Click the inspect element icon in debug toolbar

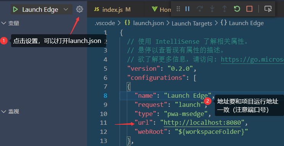(x=268, y=9)
